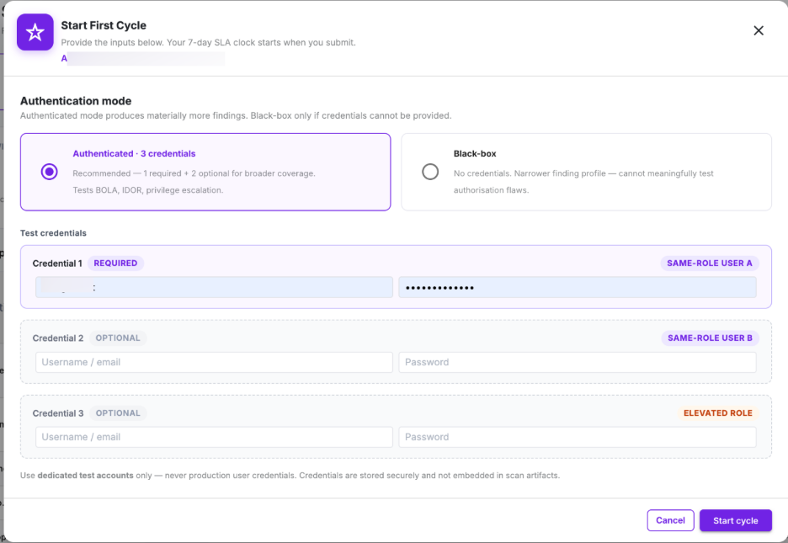The width and height of the screenshot is (788, 543).
Task: Click the 'Authentication mode' heading
Action: [76, 101]
